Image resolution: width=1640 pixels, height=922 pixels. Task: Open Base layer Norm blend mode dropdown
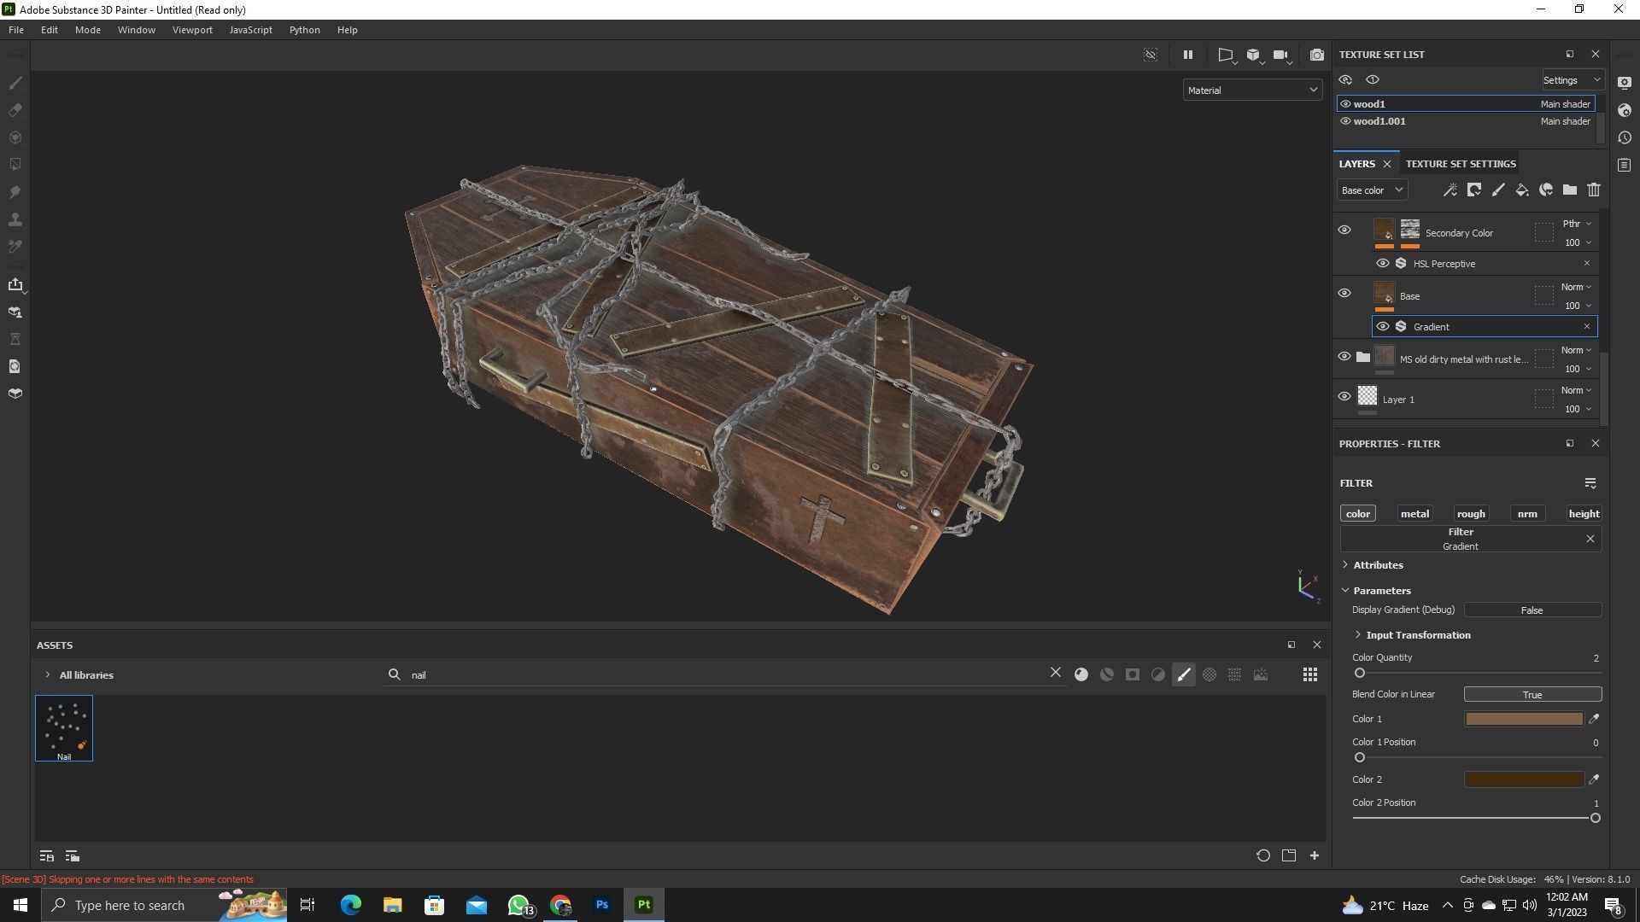click(1577, 287)
